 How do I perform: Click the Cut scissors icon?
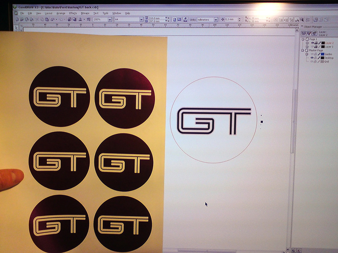pos(37,19)
